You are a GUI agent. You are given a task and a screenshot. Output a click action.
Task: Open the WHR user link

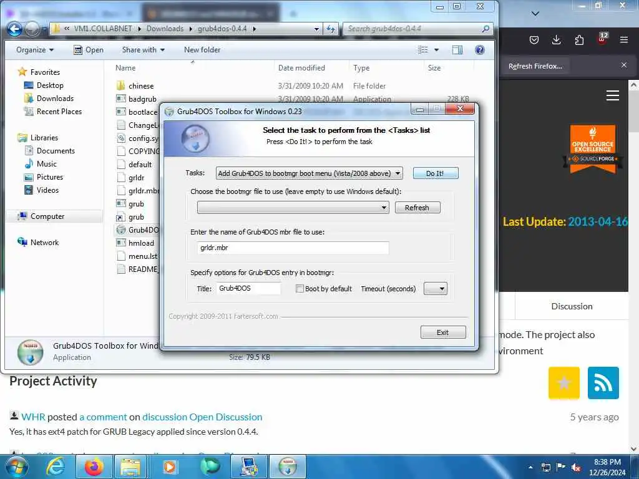(34, 417)
